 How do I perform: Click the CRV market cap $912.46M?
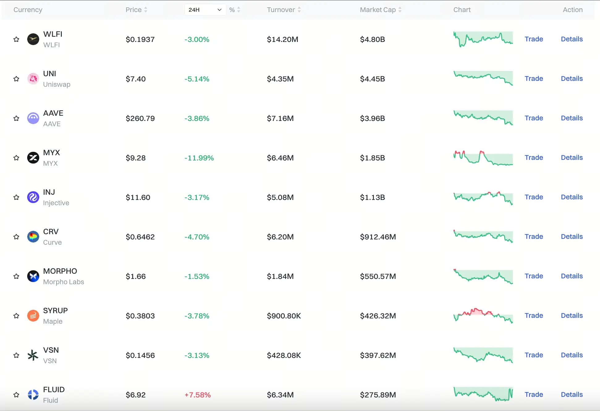click(378, 237)
